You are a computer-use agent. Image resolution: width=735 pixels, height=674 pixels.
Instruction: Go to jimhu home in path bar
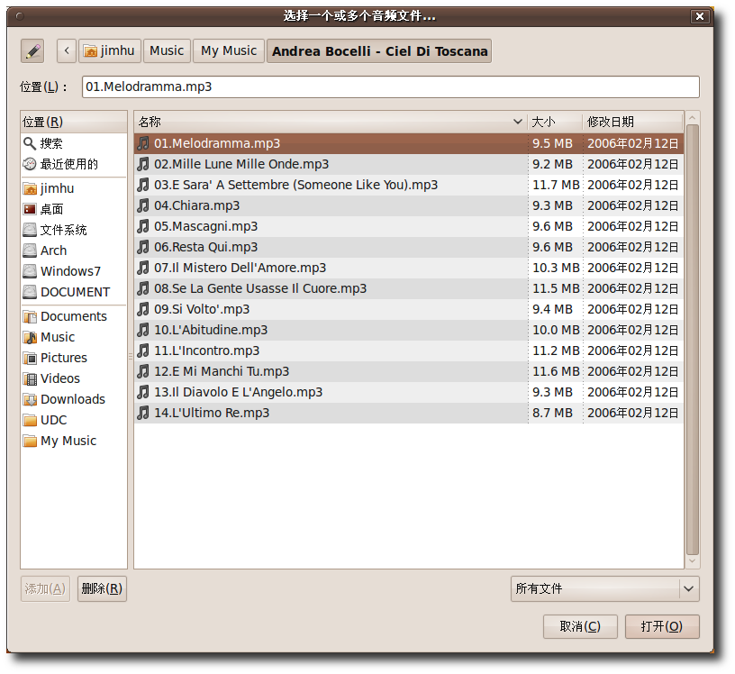coord(110,50)
